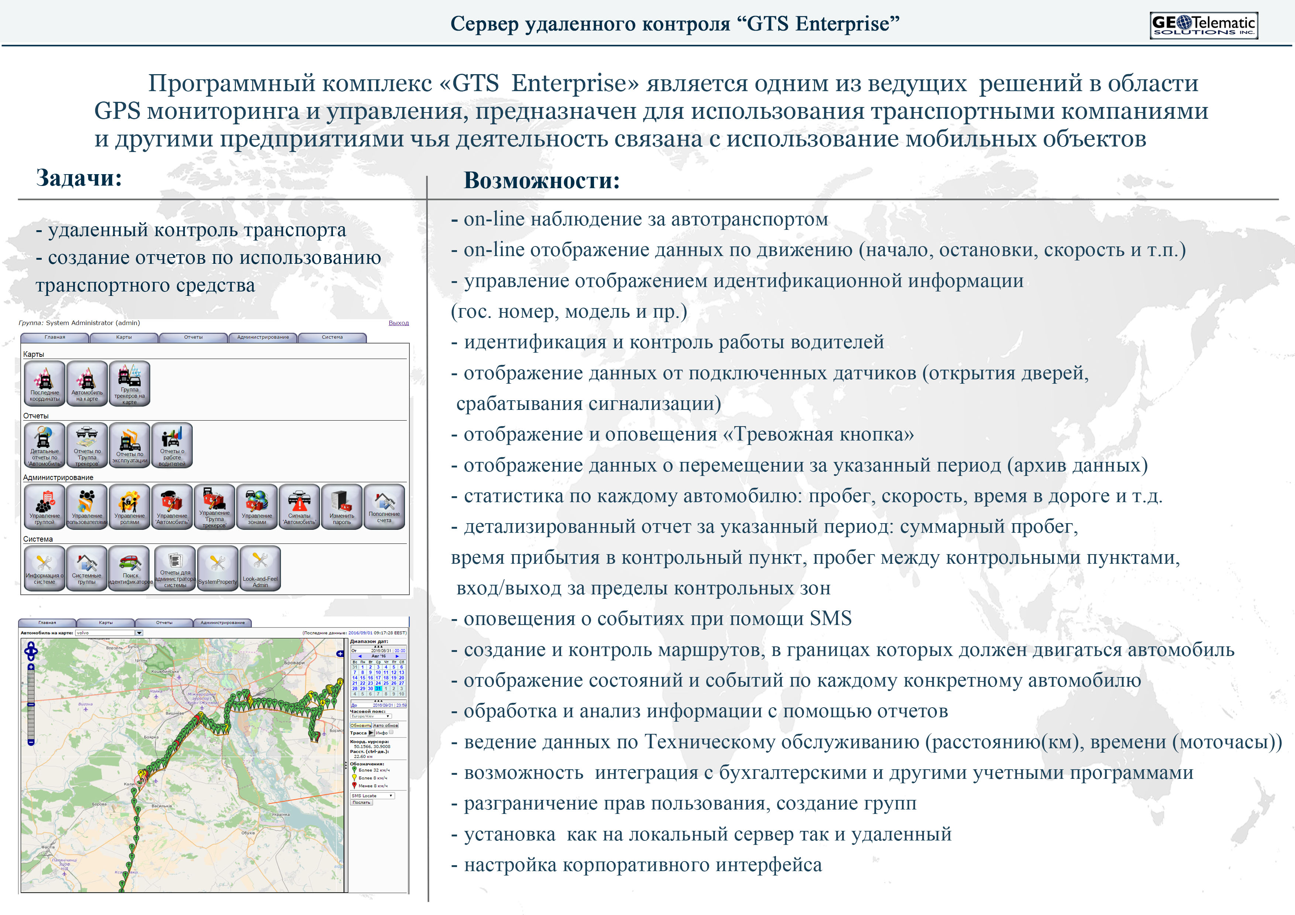Open Информация о системе icon
This screenshot has width=1295, height=915.
tap(45, 568)
